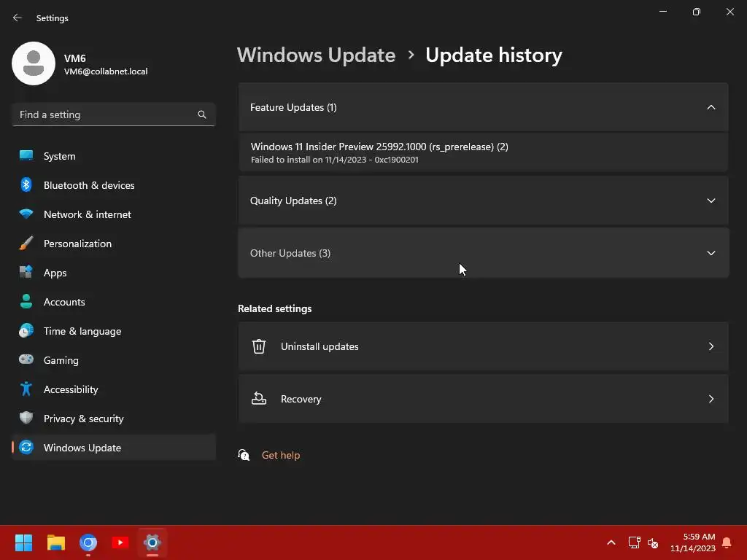This screenshot has height=560, width=747.
Task: Click the Windows 11 Insider Preview entry
Action: (483, 152)
